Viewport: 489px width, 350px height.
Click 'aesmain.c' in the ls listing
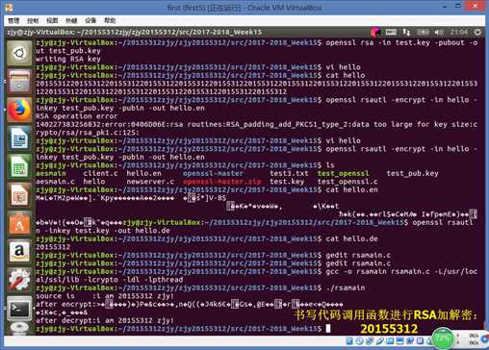tap(55, 182)
